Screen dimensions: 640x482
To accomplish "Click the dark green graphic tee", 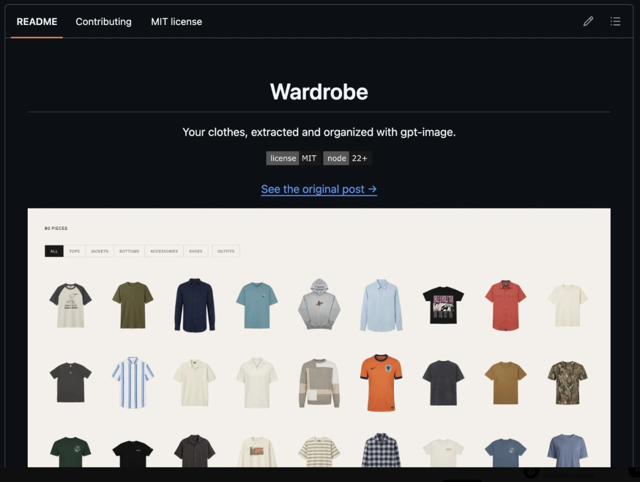I will click(70, 452).
